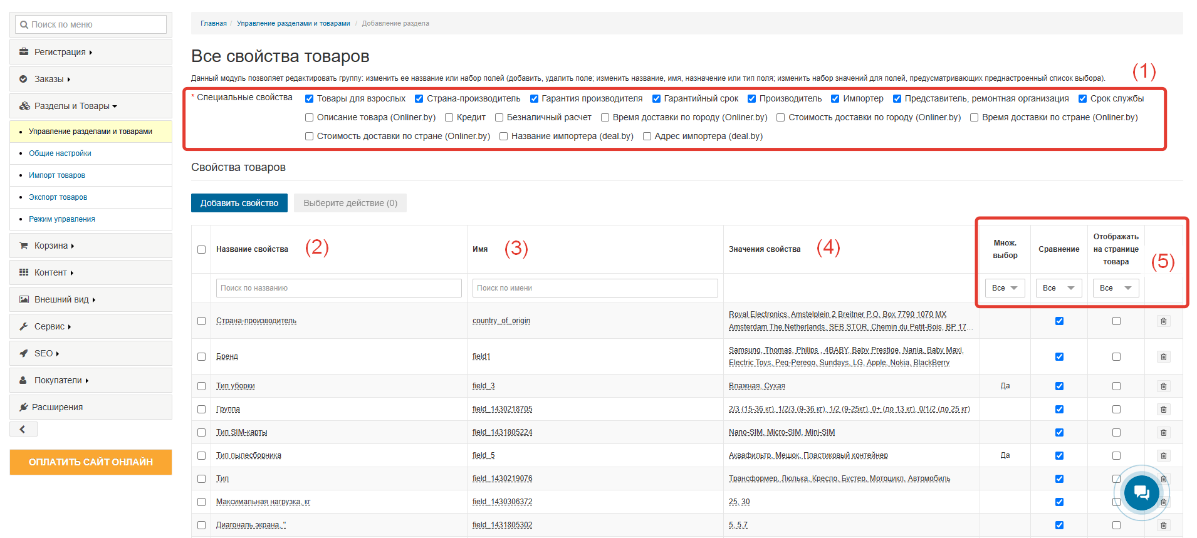Open Экспорт товаров submenu item
Screen dimensions: 1197x538
[x=58, y=197]
